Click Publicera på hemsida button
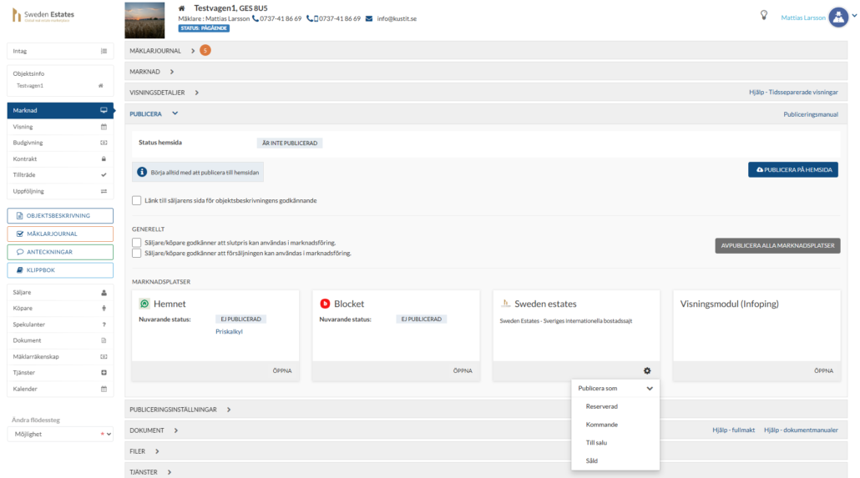This screenshot has width=860, height=478. point(792,169)
